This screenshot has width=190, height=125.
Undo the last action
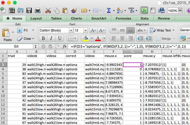84,11
